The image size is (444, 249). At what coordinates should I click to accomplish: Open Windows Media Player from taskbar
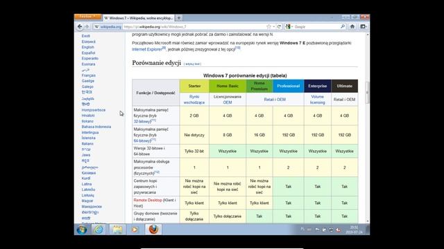[135, 230]
